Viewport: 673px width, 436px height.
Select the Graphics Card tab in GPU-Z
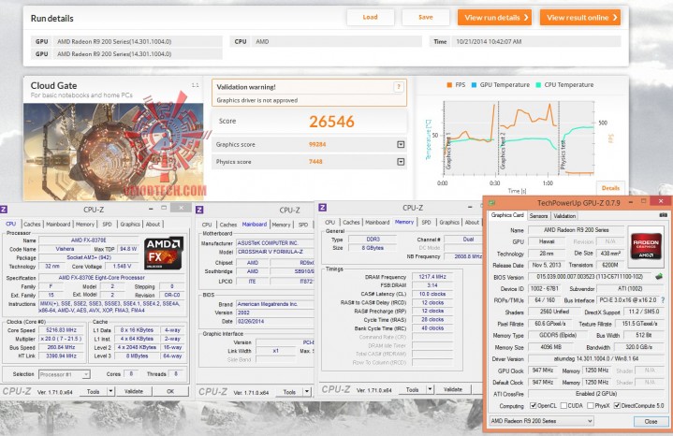pos(507,215)
